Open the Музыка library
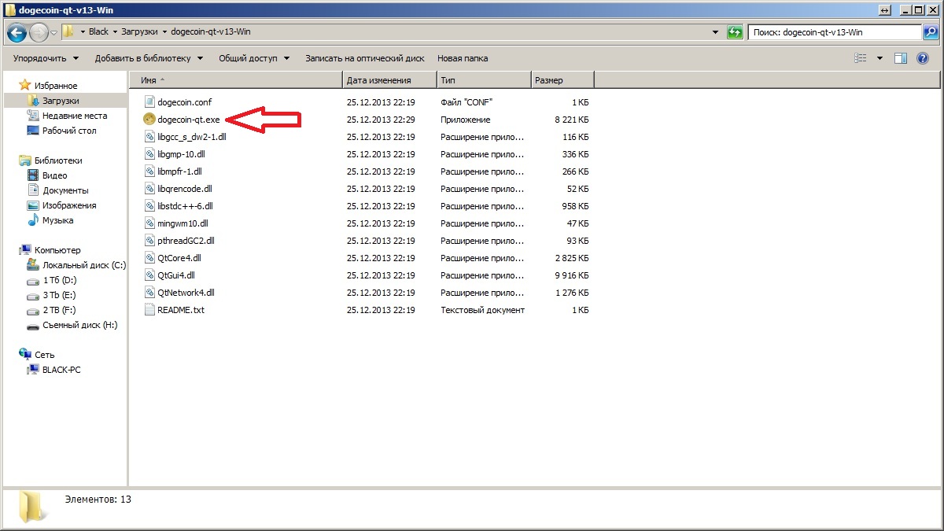The image size is (944, 531). 58,220
